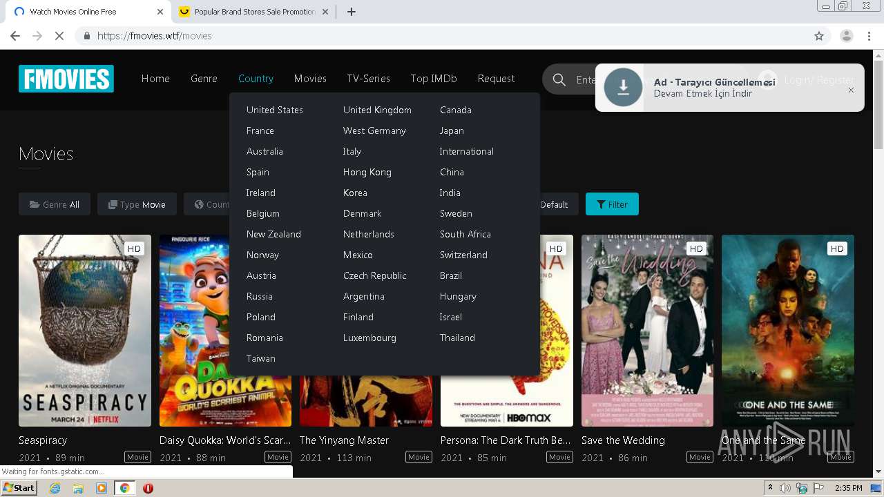Viewport: 884px width, 497px height.
Task: Click the address bar URL field
Action: (442, 36)
